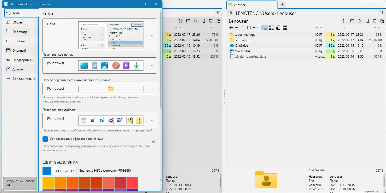
Task: Pick the bright orange swatch next to yellow
Action: point(60,183)
